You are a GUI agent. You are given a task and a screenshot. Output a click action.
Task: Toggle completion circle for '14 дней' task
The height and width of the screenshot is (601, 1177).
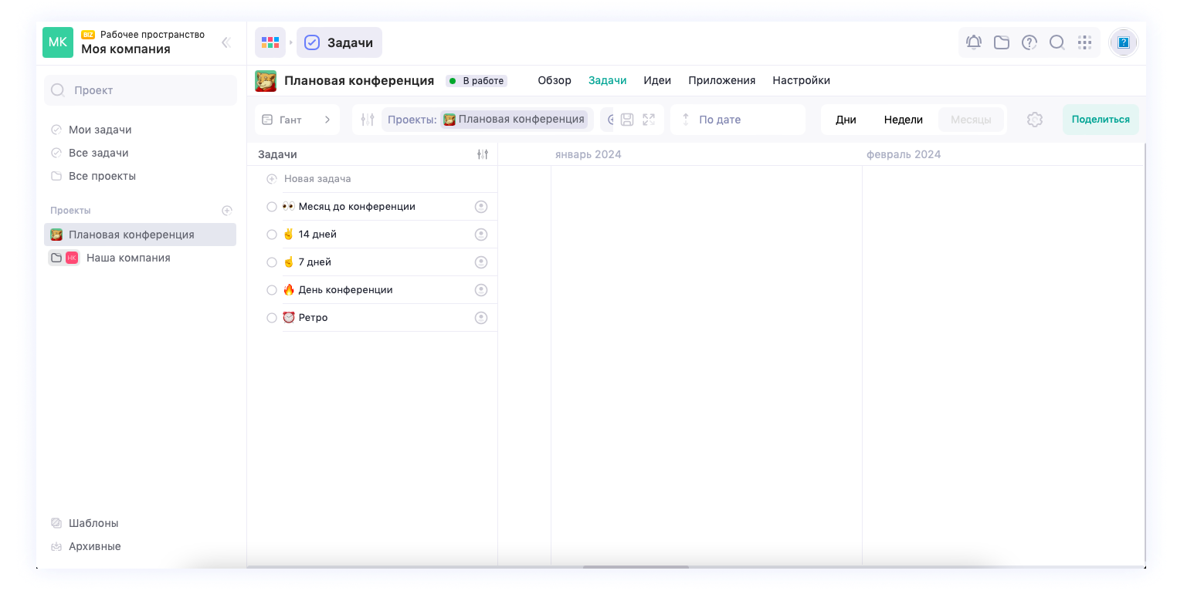272,235
